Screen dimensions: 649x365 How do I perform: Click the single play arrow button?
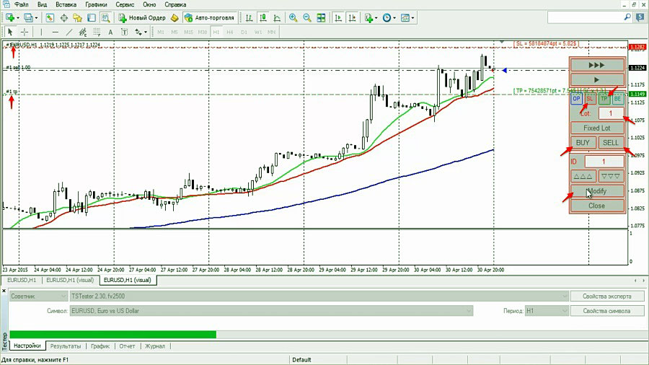pos(597,80)
